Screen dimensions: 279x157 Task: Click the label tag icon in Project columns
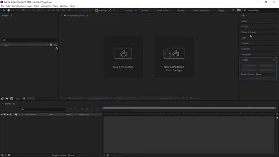click(51, 45)
